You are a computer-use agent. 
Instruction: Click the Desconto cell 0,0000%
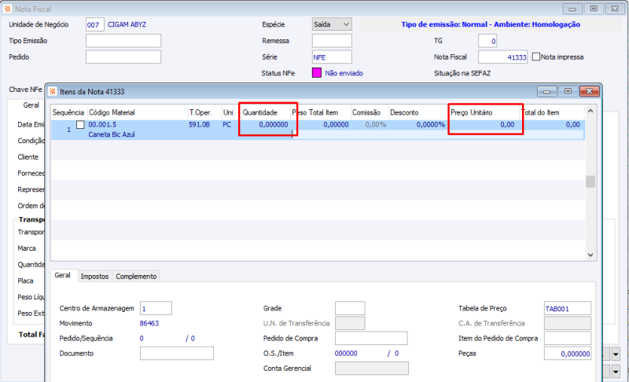(x=430, y=125)
